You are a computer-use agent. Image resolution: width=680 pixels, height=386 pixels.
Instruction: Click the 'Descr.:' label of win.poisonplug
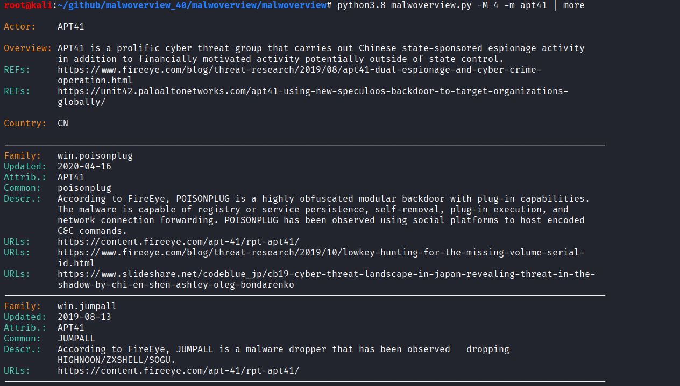pyautogui.click(x=23, y=198)
